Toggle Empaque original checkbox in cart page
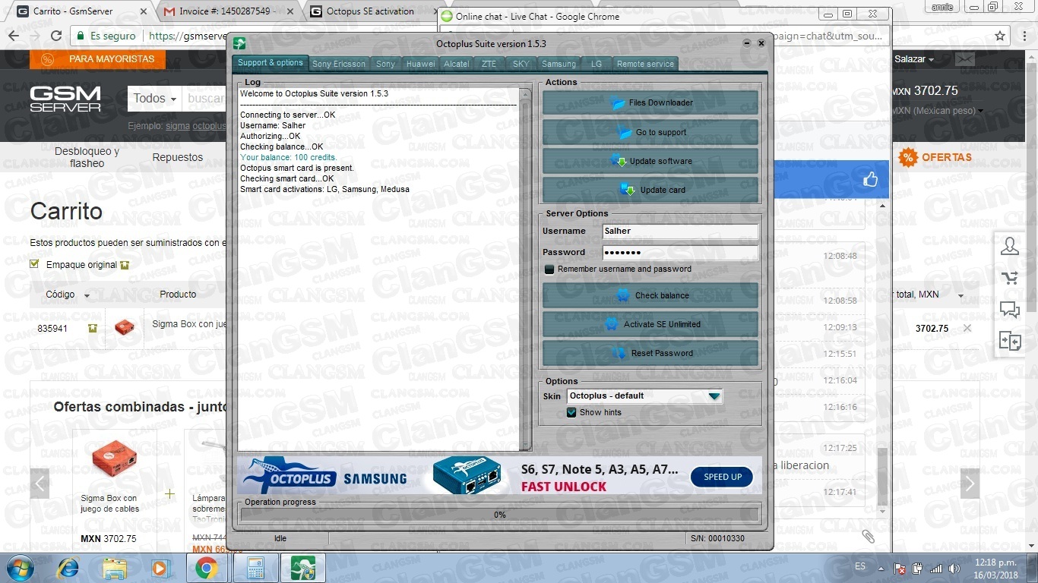The width and height of the screenshot is (1038, 583). tap(34, 264)
